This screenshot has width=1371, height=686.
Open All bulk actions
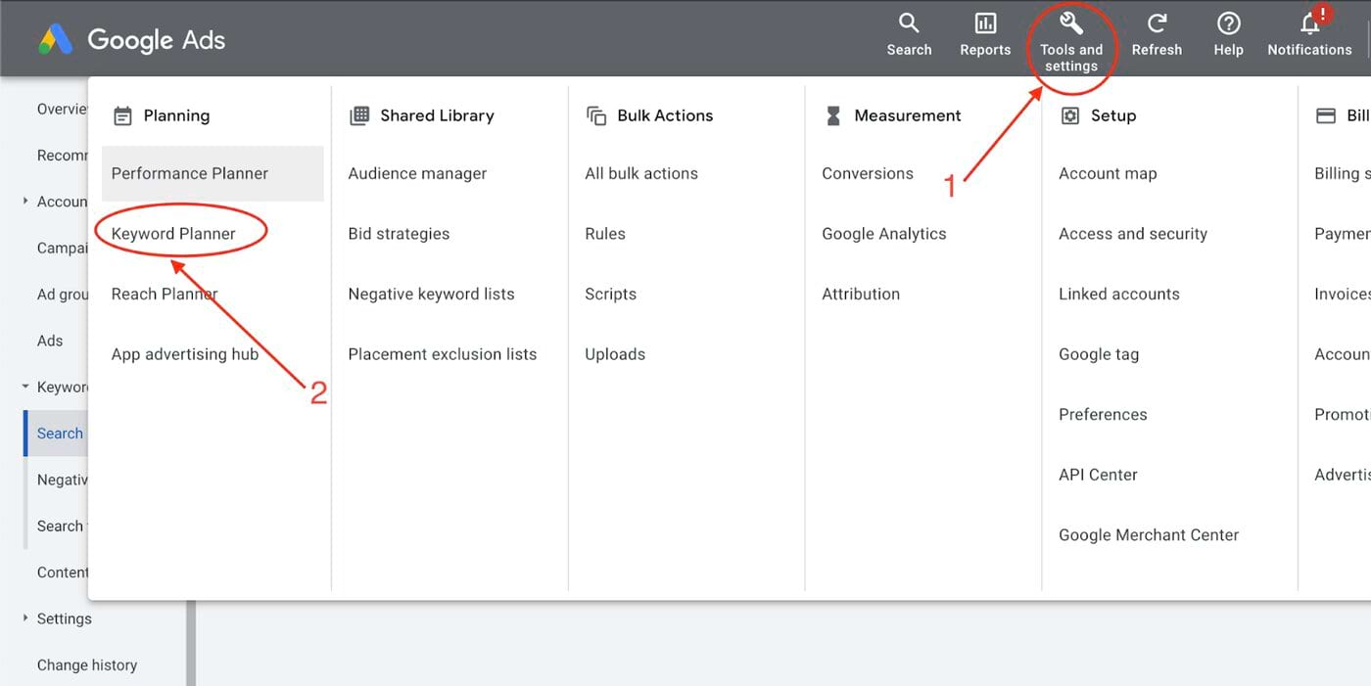click(x=641, y=173)
